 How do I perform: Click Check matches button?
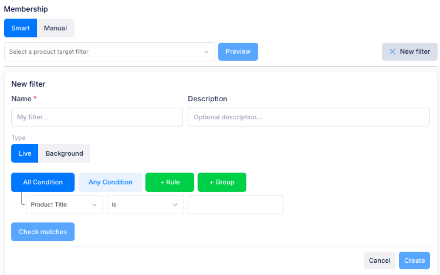43,232
